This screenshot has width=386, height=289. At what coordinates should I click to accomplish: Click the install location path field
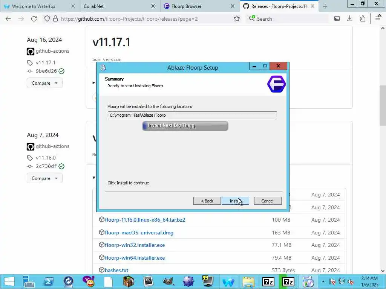coord(192,115)
